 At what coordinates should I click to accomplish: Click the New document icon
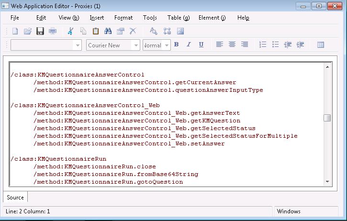point(15,31)
